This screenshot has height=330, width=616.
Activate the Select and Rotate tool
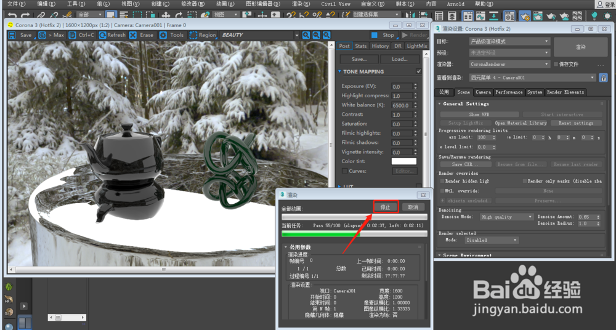(179, 16)
